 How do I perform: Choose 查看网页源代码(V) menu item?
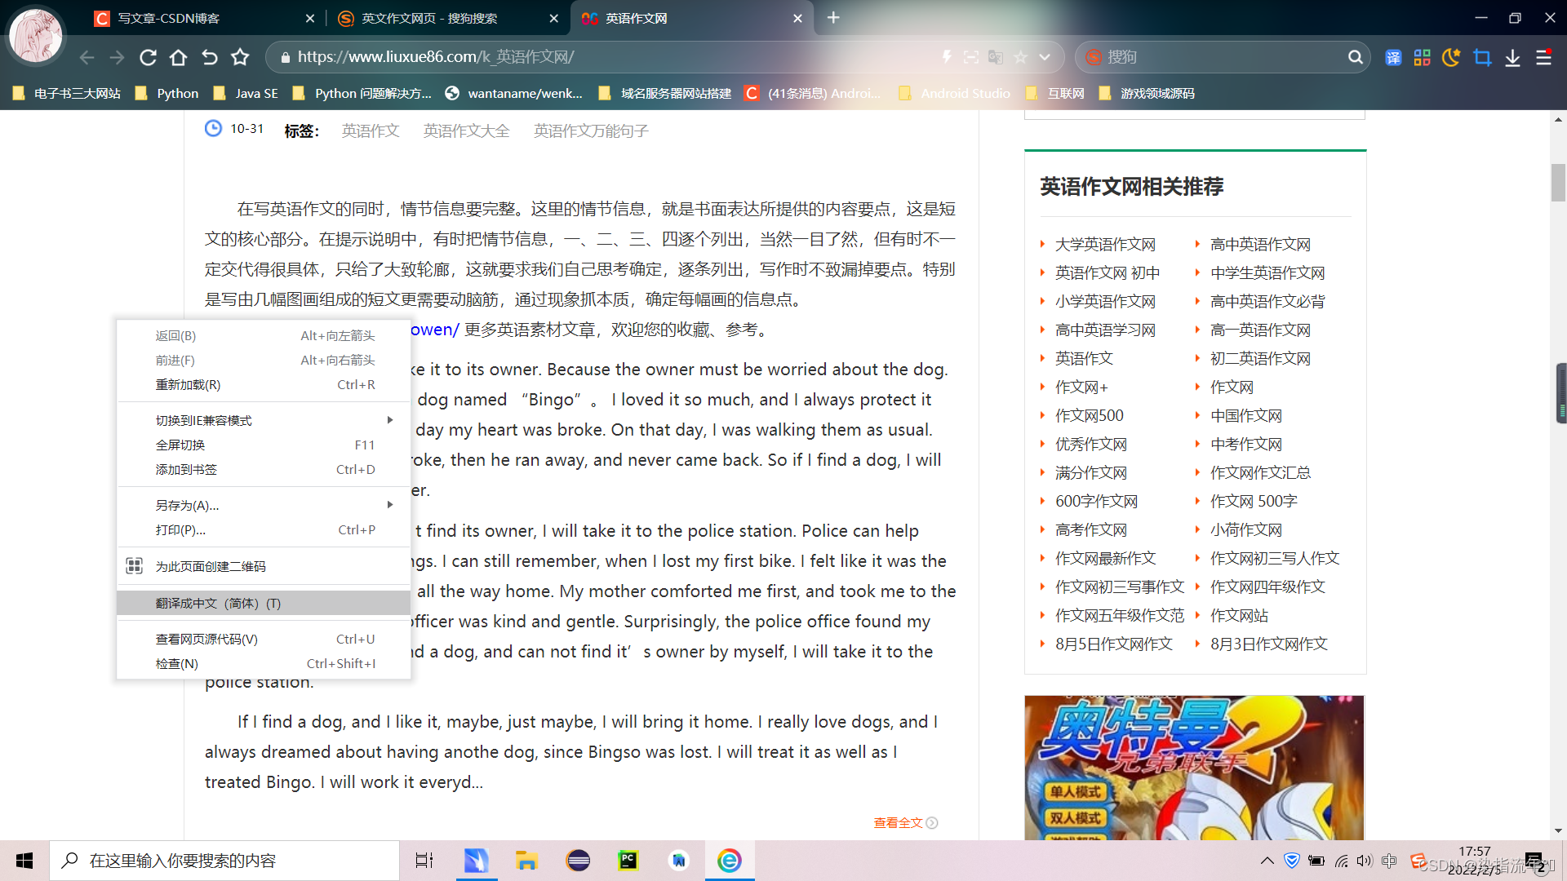point(264,640)
